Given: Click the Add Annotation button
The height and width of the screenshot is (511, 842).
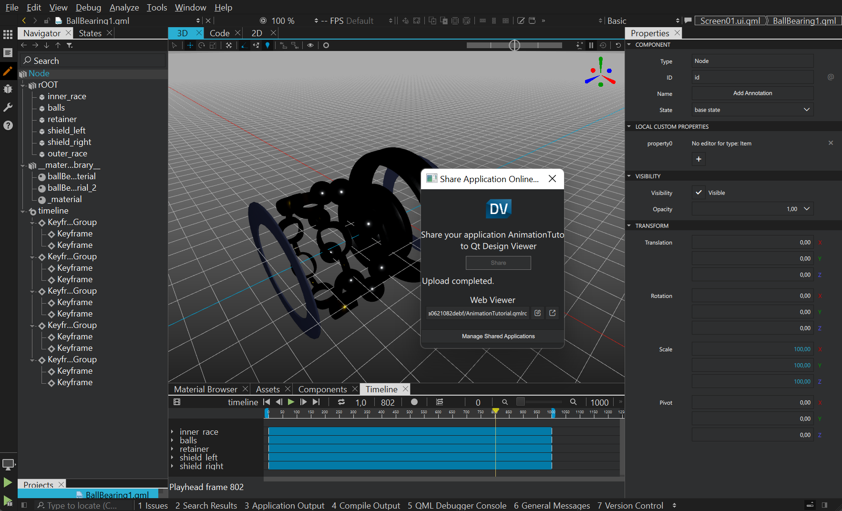Looking at the screenshot, I should pos(752,93).
